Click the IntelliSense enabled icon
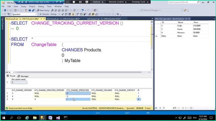The width and height of the screenshot is (216, 121). click(x=73, y=14)
